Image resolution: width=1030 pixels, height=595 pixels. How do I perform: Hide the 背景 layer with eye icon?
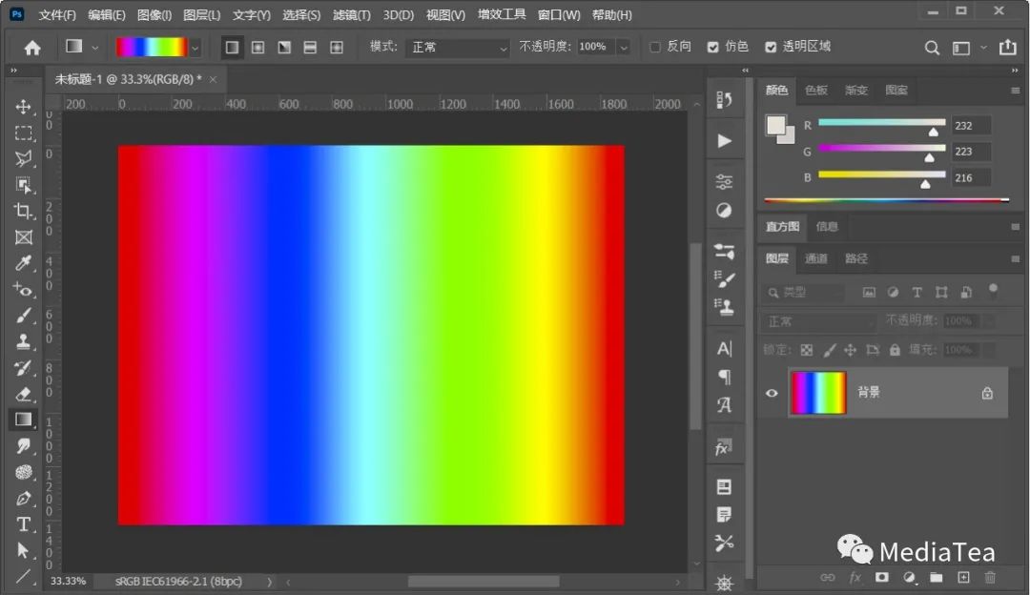point(772,394)
